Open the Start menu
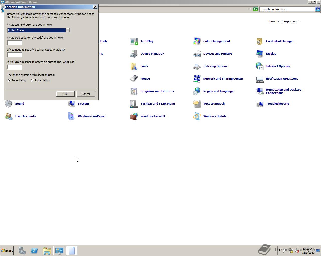The image size is (321, 256). (x=7, y=251)
